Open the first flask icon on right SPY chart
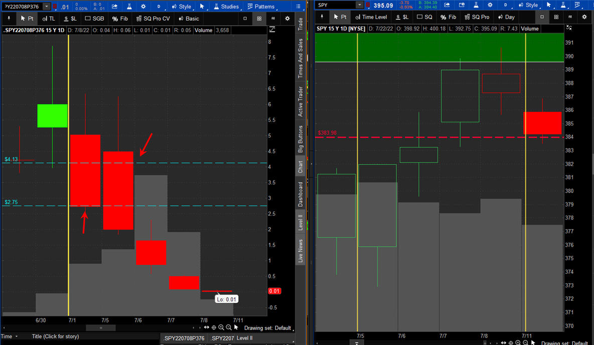 (x=476, y=5)
